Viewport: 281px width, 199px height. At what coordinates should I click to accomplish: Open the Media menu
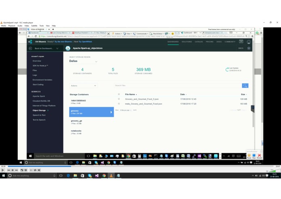3,26
